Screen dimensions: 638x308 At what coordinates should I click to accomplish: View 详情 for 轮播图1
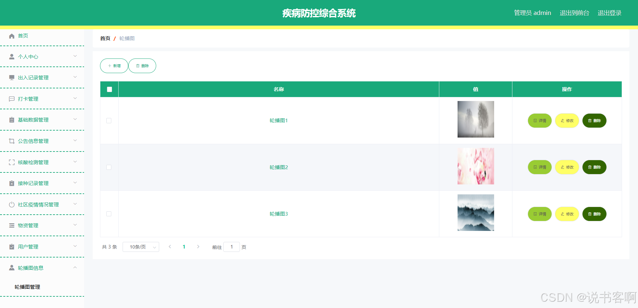[540, 121]
